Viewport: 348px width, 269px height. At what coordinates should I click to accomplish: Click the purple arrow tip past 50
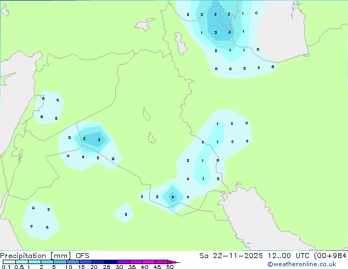[x=174, y=262]
